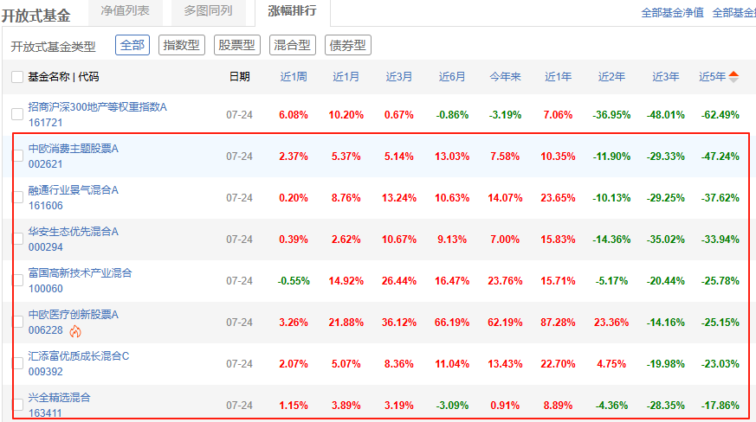Image resolution: width=756 pixels, height=422 pixels.
Task: Open fund code 002621
Action: [x=45, y=163]
